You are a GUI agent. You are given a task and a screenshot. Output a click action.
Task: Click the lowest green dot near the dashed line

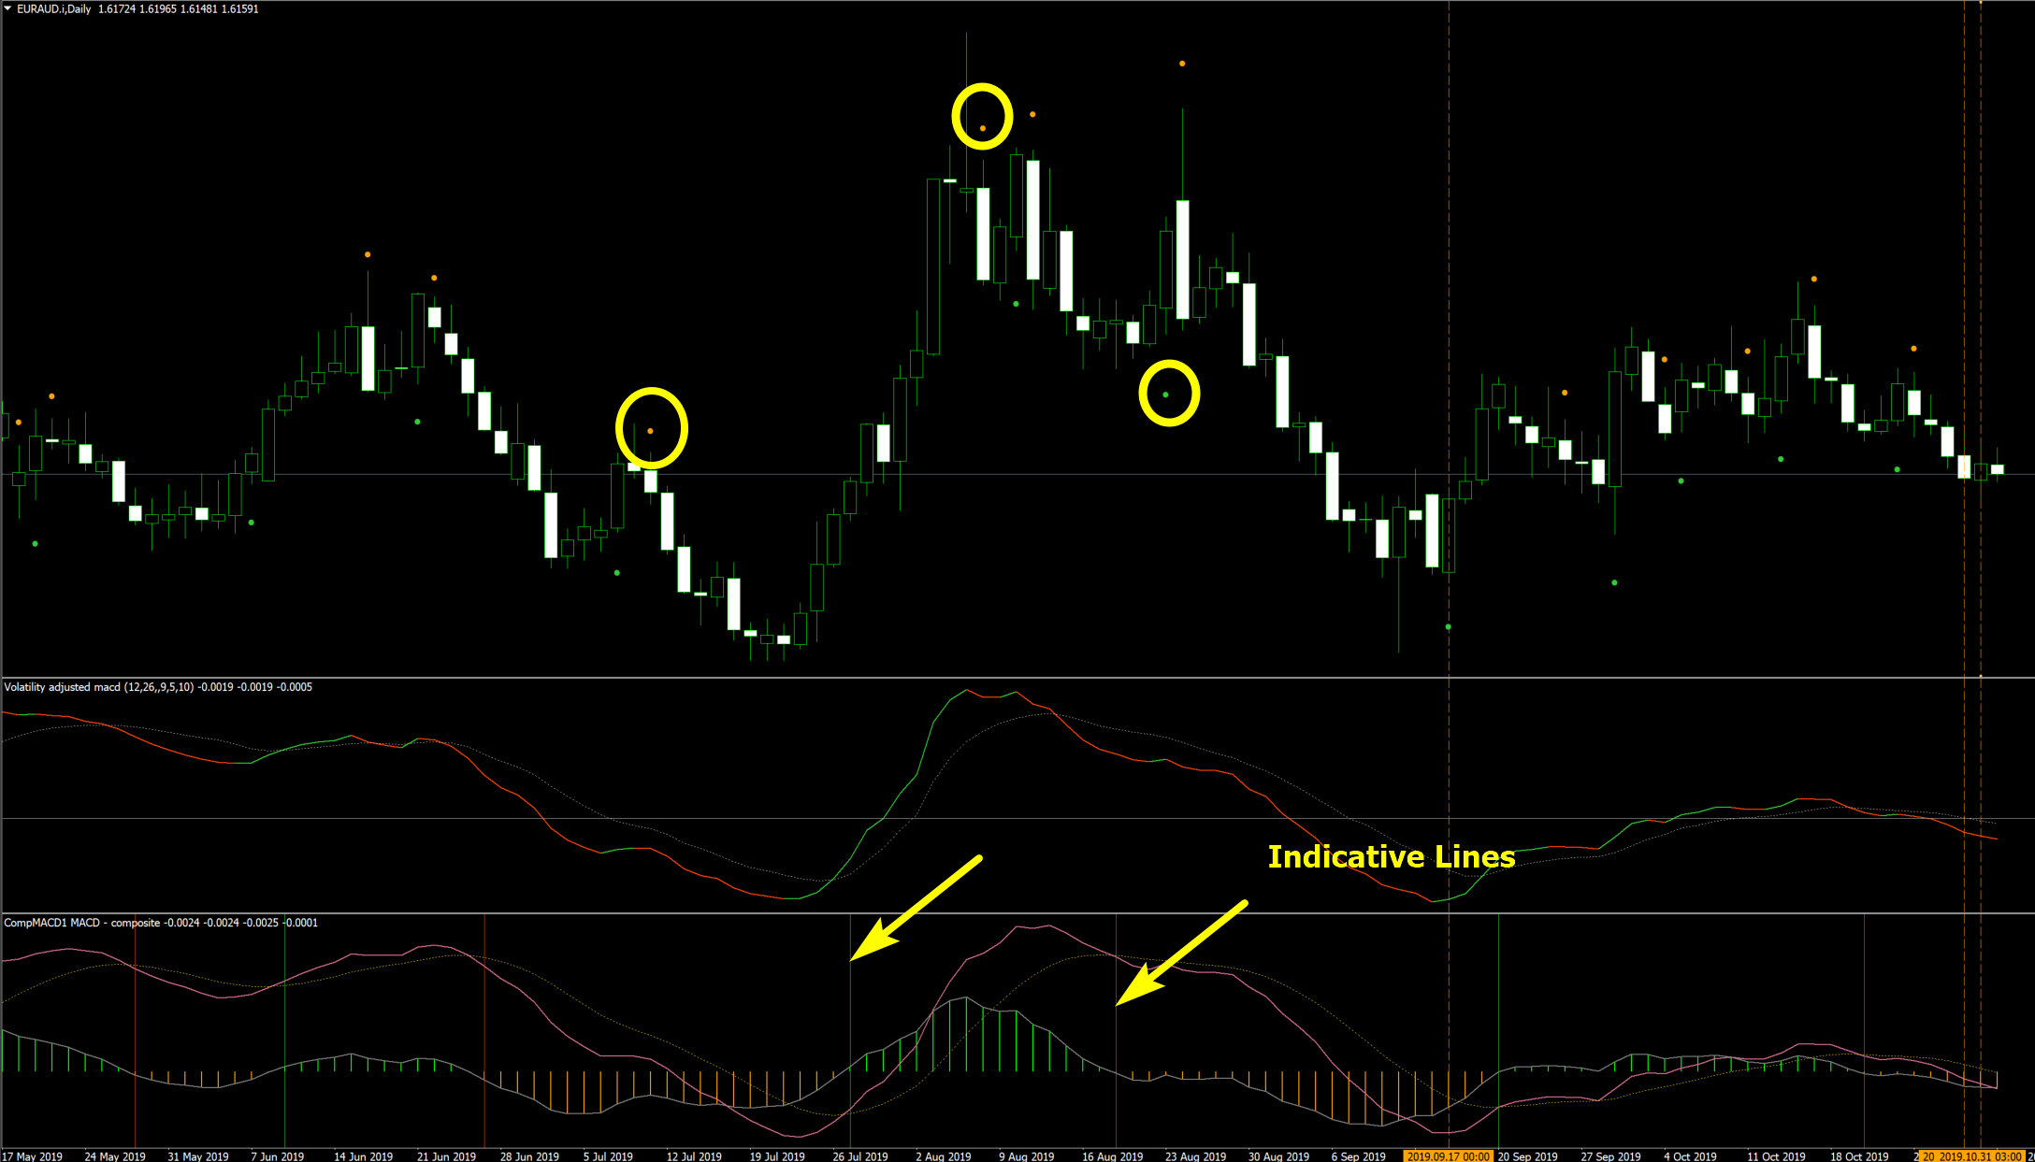pos(1449,626)
